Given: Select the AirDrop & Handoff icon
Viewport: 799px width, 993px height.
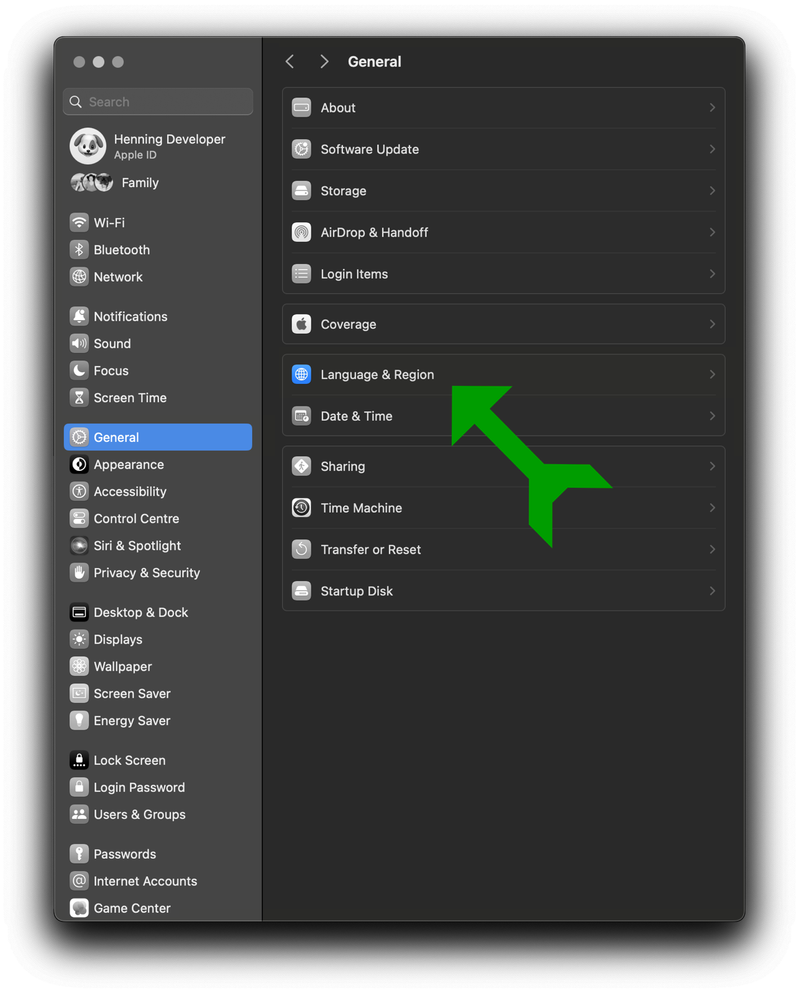Looking at the screenshot, I should (x=301, y=232).
